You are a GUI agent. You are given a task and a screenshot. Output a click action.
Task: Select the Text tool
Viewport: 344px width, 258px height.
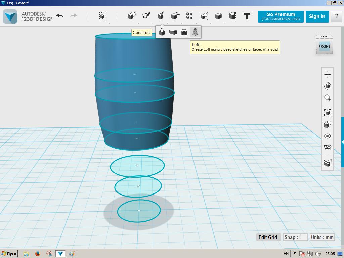tap(247, 16)
